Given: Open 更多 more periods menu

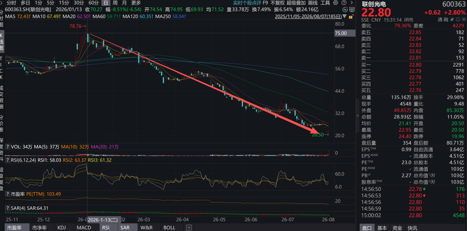Looking at the screenshot, I should [x=136, y=3].
